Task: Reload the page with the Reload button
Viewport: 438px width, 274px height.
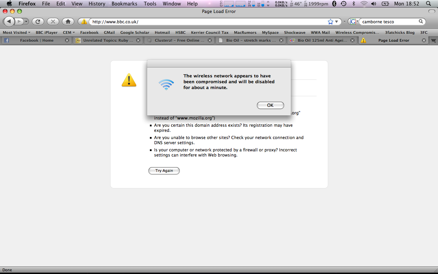Action: point(38,22)
